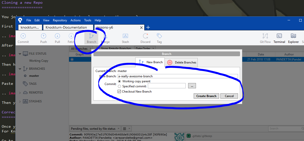
Task: Click the commit author avatar
Action: click(x=179, y=137)
